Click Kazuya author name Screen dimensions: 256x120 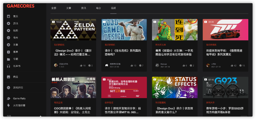coord(163,64)
